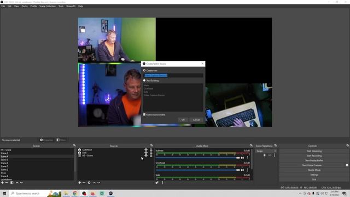
Task: Open scene filters icon in Scenes toolbar
Action: coord(12,183)
